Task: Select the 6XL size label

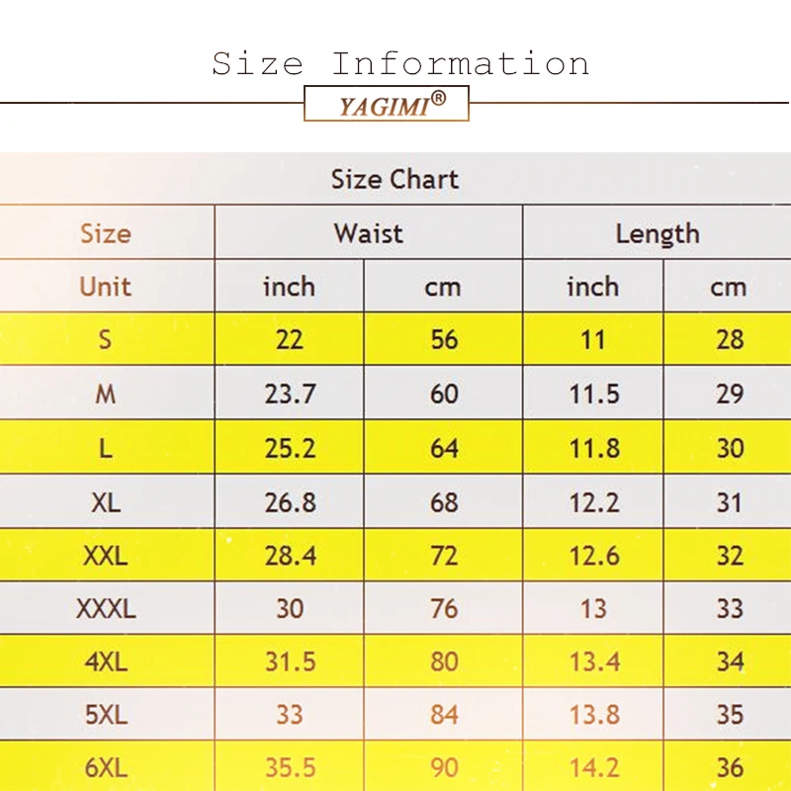Action: point(105,767)
